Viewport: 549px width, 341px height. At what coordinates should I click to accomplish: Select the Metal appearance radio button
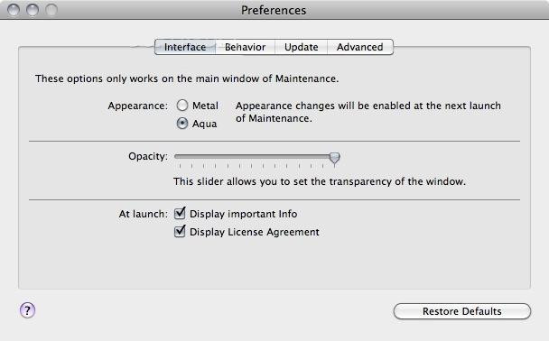click(x=182, y=106)
